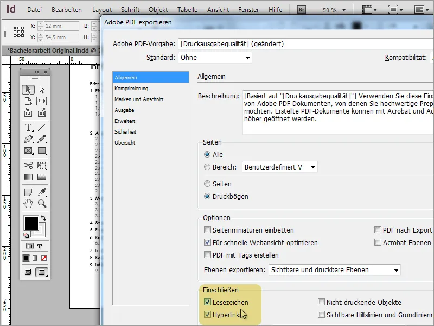This screenshot has width=434, height=326.
Task: Select the Seiten radio button
Action: coord(207,184)
